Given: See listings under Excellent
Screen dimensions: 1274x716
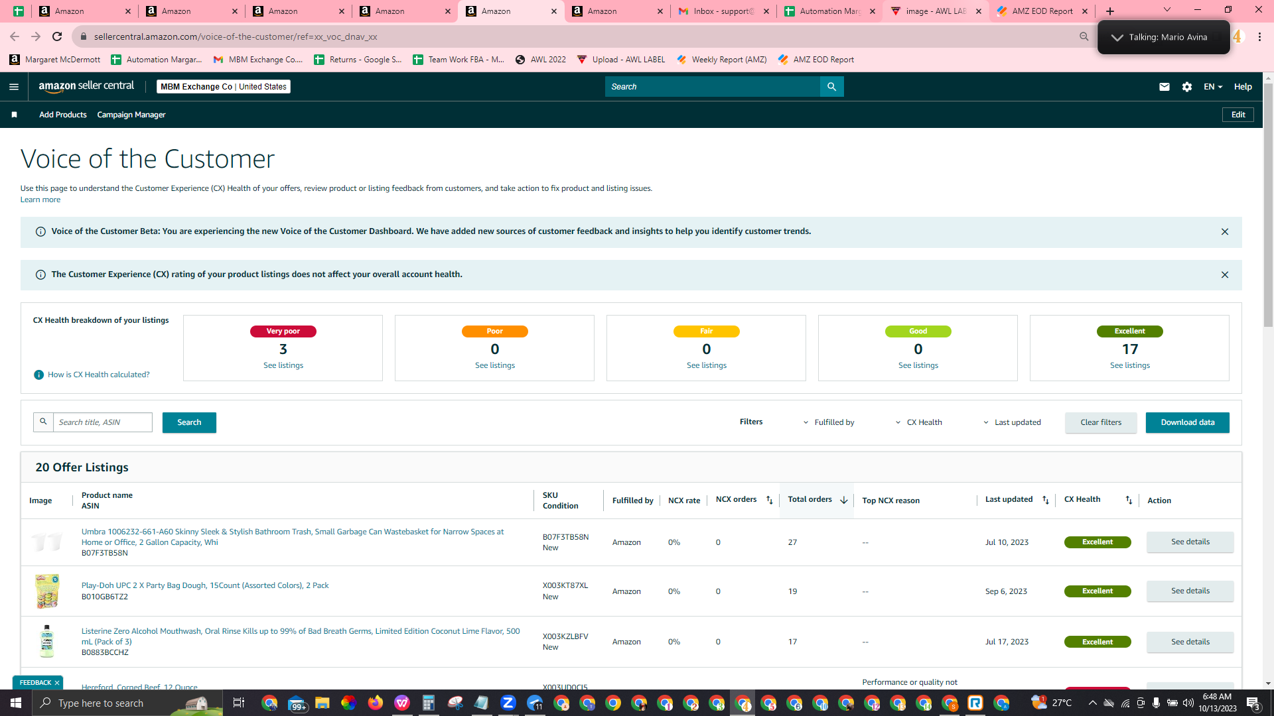Looking at the screenshot, I should pyautogui.click(x=1130, y=365).
